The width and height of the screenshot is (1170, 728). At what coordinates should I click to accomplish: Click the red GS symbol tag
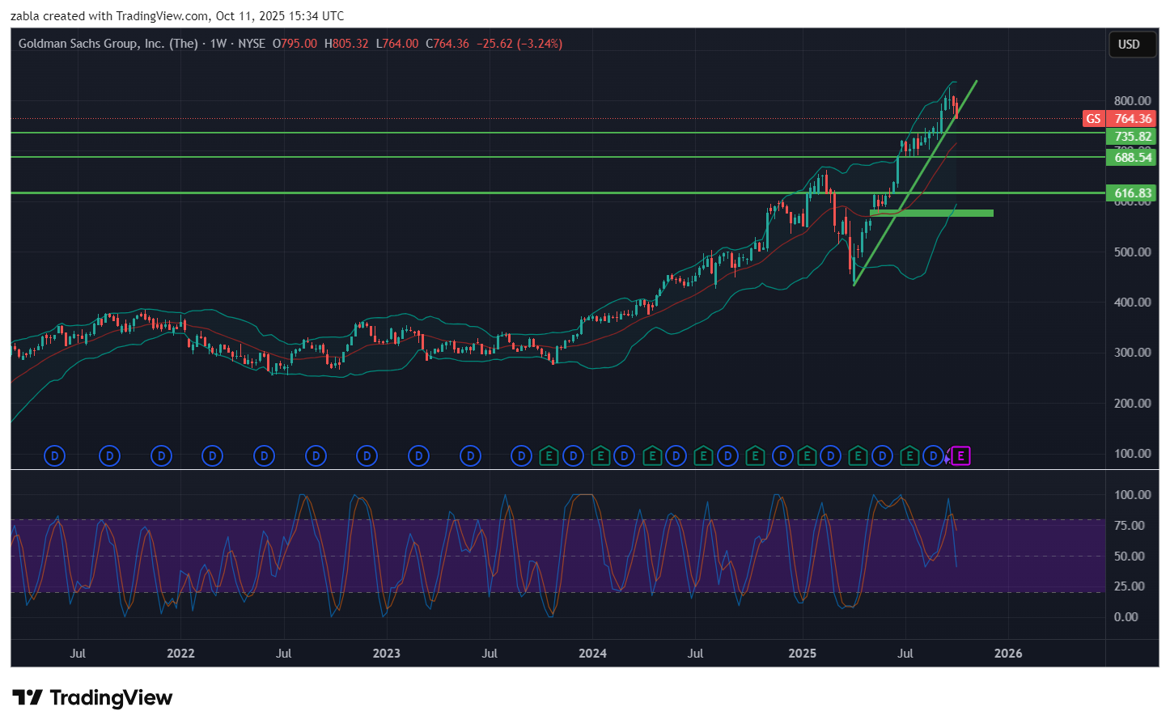point(1093,119)
